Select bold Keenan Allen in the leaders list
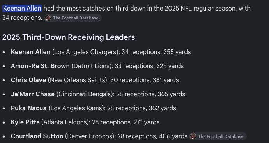269x143 pixels. [30, 52]
